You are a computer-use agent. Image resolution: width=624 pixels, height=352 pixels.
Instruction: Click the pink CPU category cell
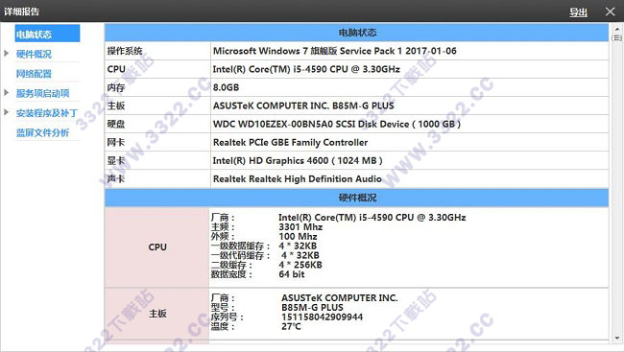(x=156, y=247)
